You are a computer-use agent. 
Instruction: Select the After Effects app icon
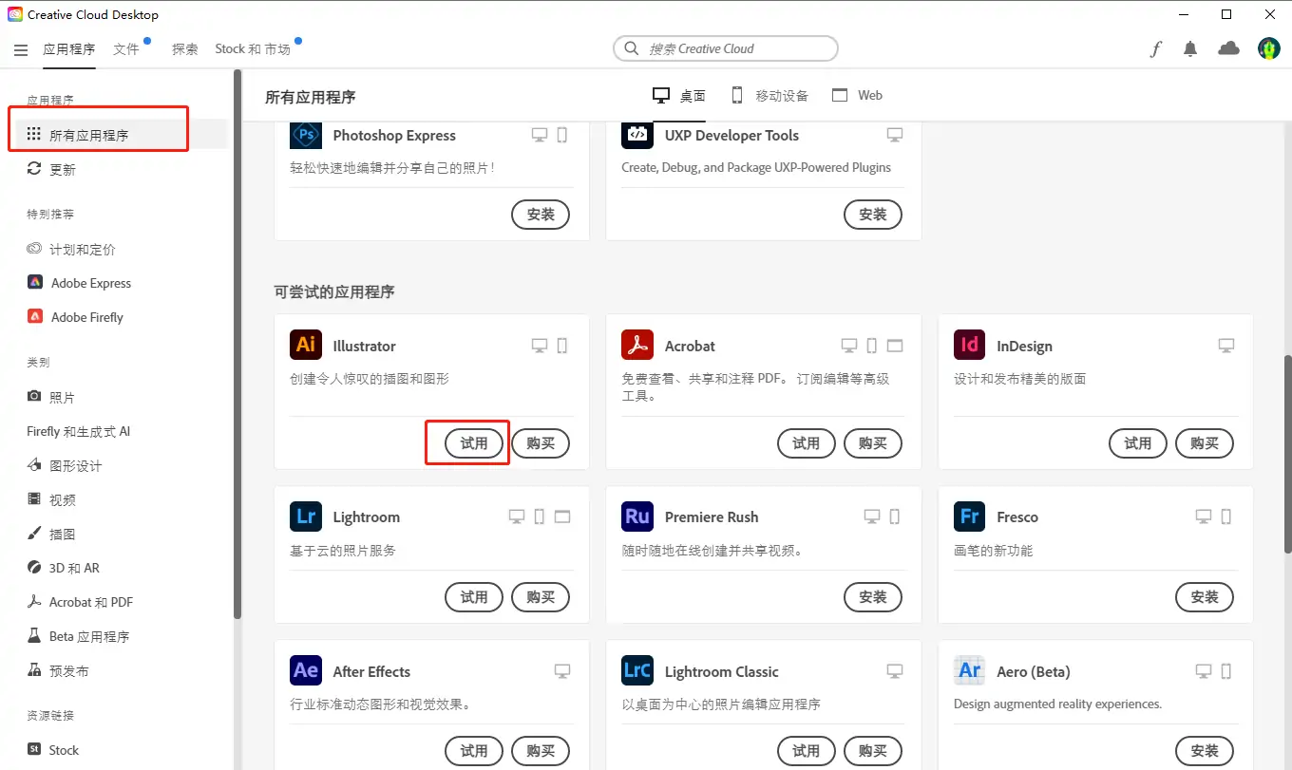click(x=305, y=671)
